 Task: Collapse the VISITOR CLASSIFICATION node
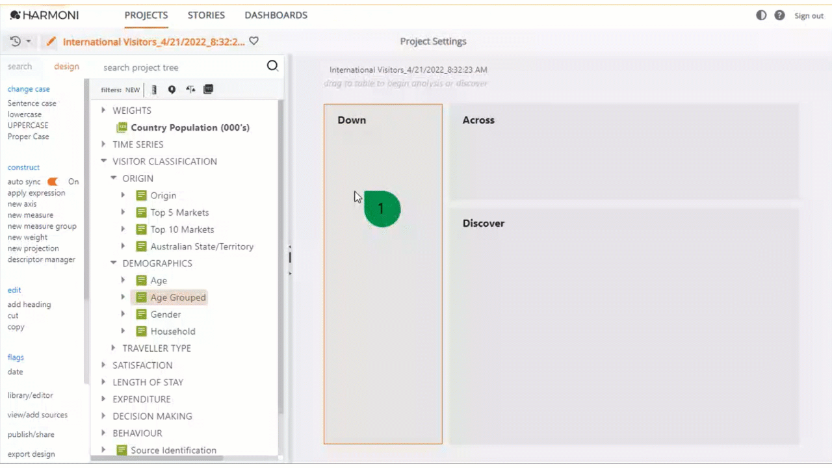103,161
